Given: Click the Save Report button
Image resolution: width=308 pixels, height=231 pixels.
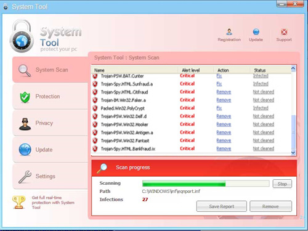Looking at the screenshot, I should pyautogui.click(x=222, y=206).
